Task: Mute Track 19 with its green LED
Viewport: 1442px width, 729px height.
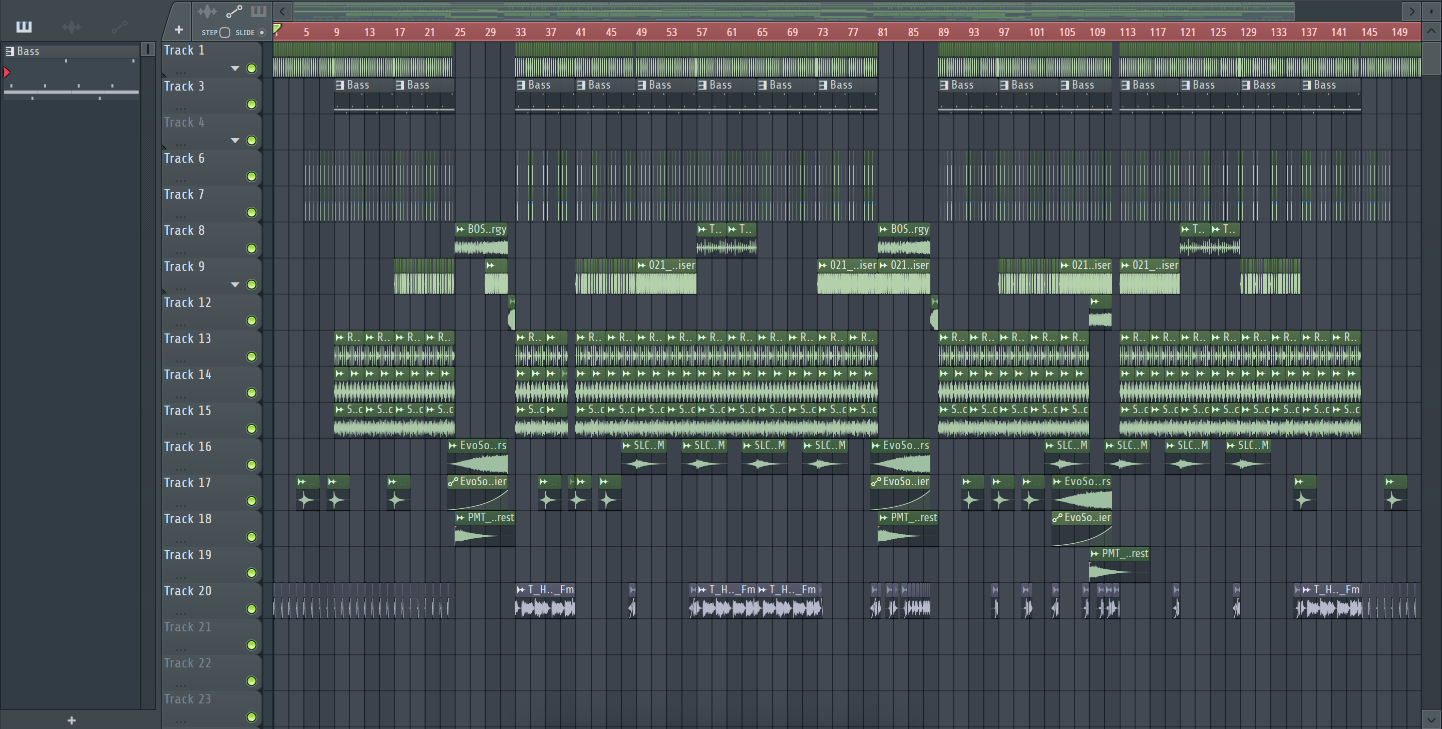Action: point(252,573)
